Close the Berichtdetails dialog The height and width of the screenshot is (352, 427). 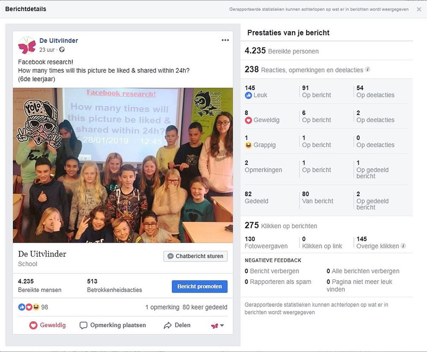(x=419, y=9)
